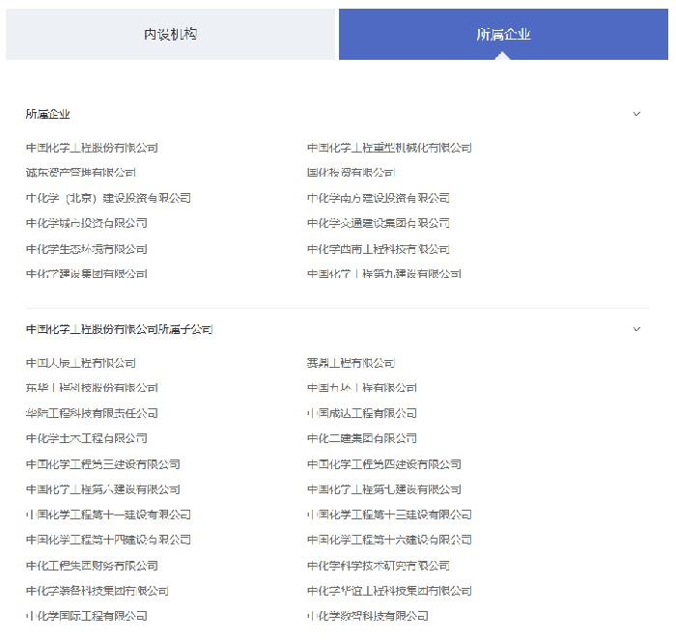Click 中国化学工程第十一建设有限公司

pos(108,515)
